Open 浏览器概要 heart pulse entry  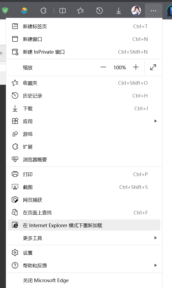pyautogui.click(x=84, y=159)
